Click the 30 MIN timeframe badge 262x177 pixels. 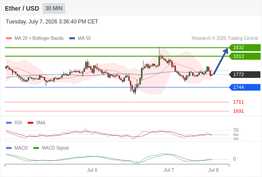click(x=54, y=8)
